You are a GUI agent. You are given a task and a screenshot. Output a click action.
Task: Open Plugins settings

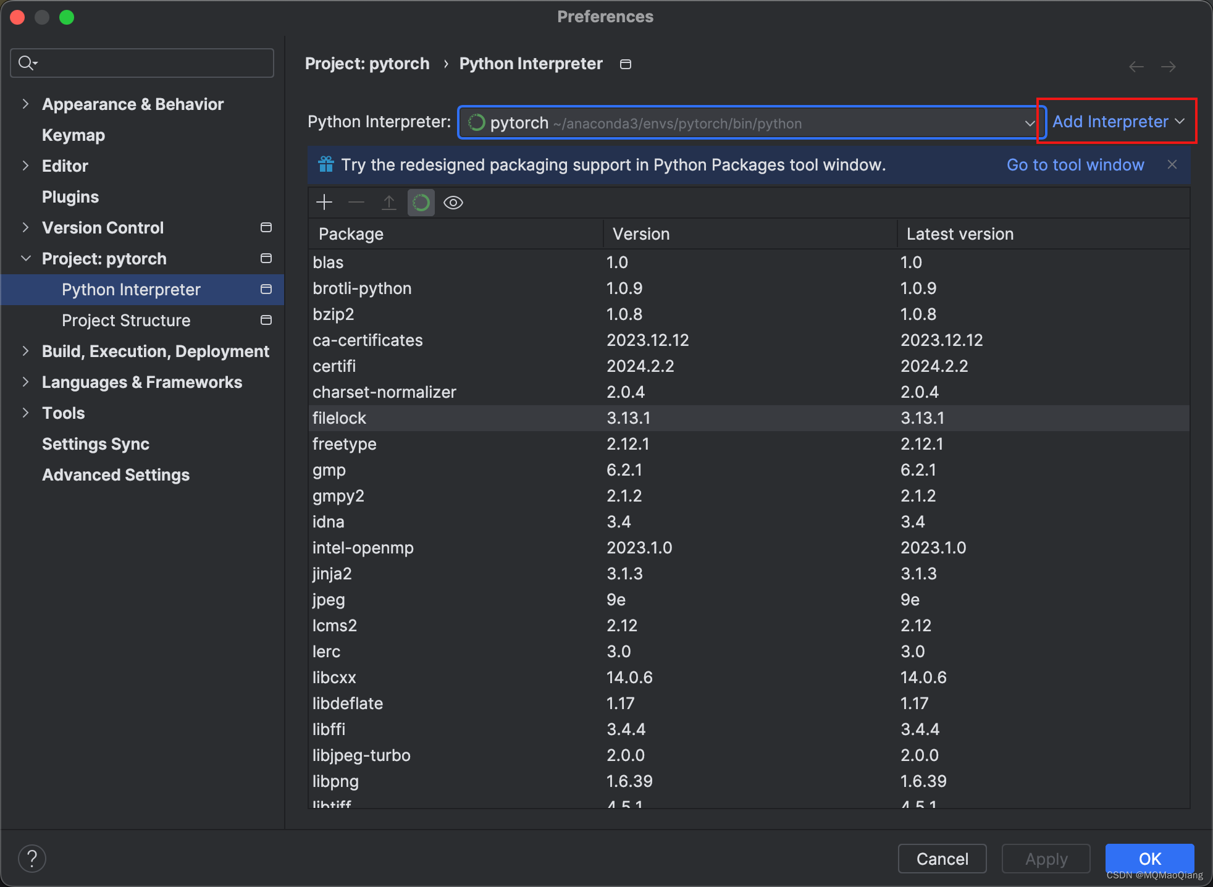click(70, 197)
